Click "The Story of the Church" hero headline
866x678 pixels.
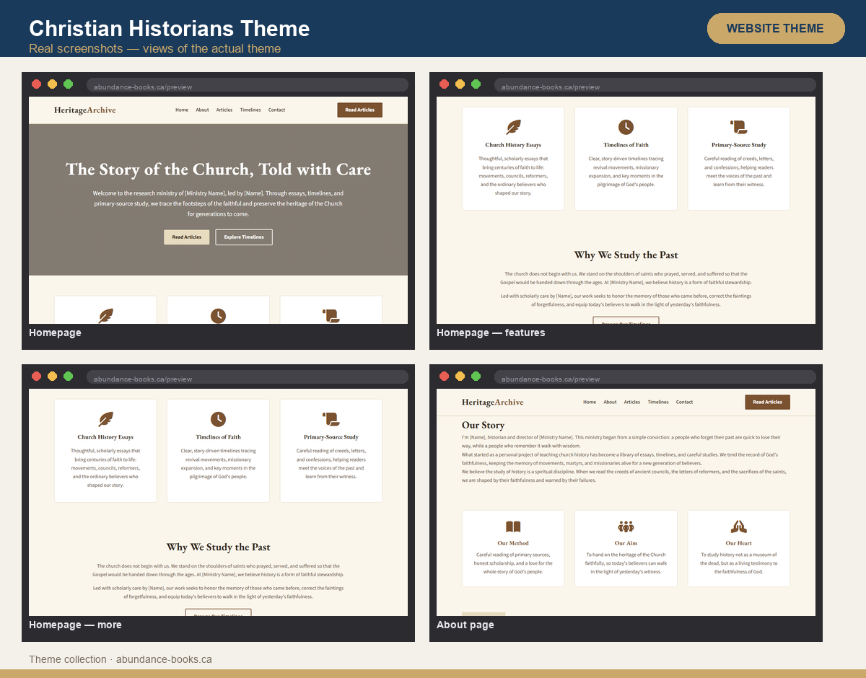(218, 169)
